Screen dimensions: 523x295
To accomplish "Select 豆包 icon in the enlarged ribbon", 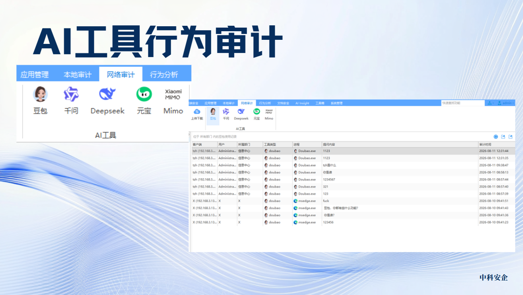I will pyautogui.click(x=40, y=94).
